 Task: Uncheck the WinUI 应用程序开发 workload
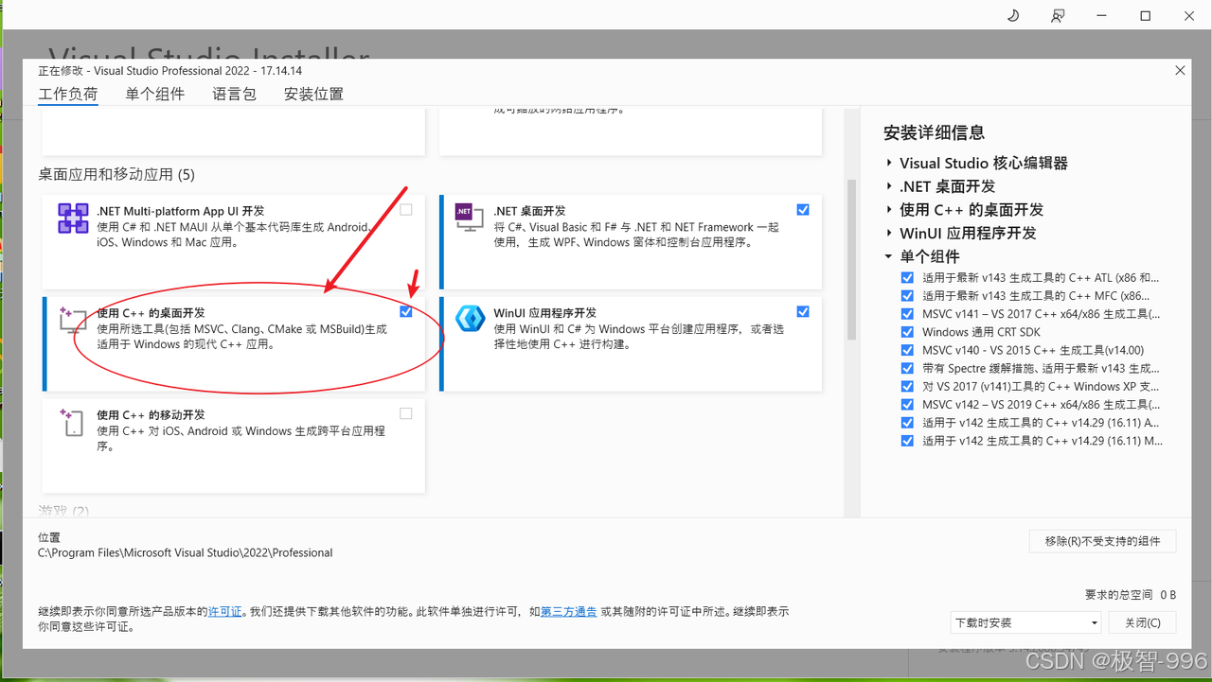tap(803, 312)
